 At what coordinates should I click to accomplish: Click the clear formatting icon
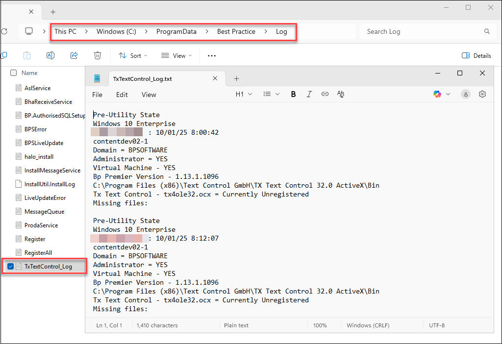coord(341,94)
